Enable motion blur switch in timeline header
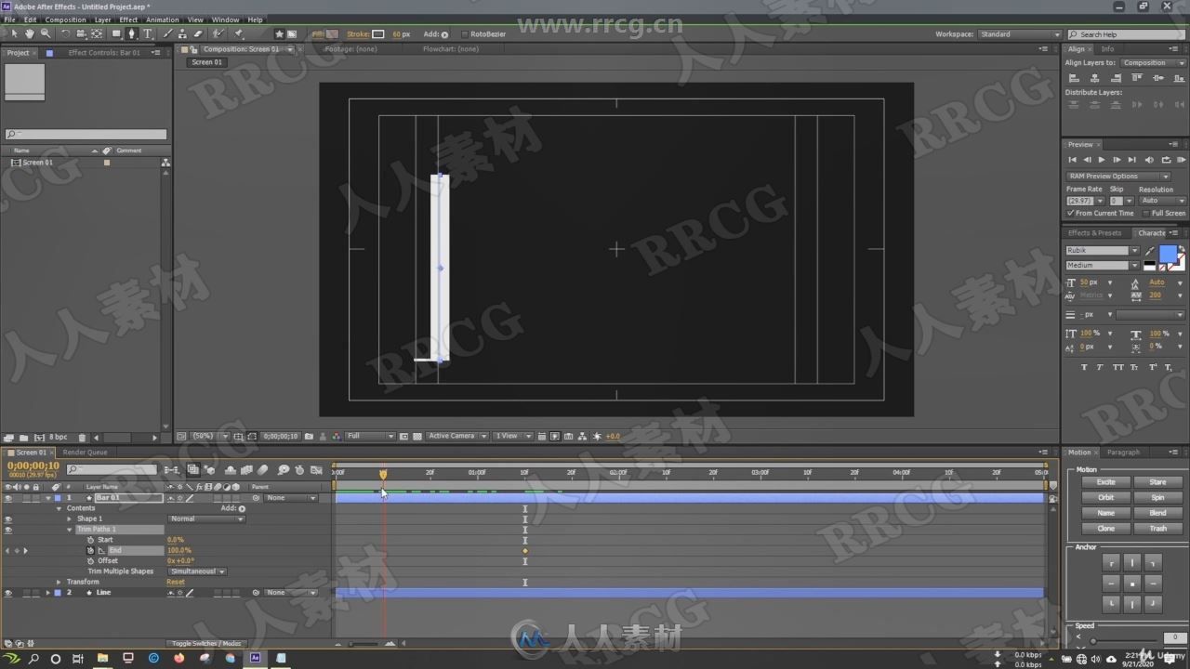Viewport: 1190px width, 669px height. [x=263, y=470]
